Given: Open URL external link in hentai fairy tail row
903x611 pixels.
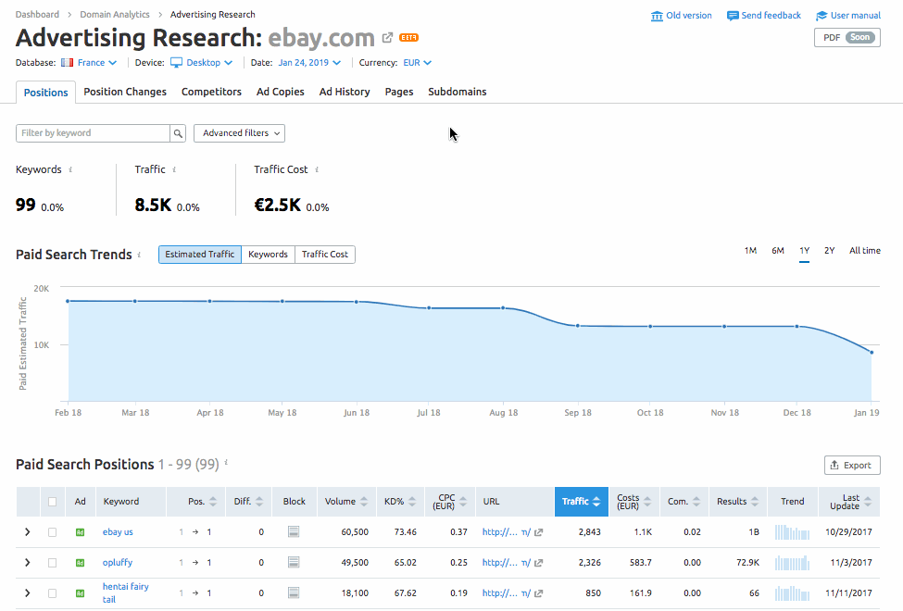Looking at the screenshot, I should 538,593.
